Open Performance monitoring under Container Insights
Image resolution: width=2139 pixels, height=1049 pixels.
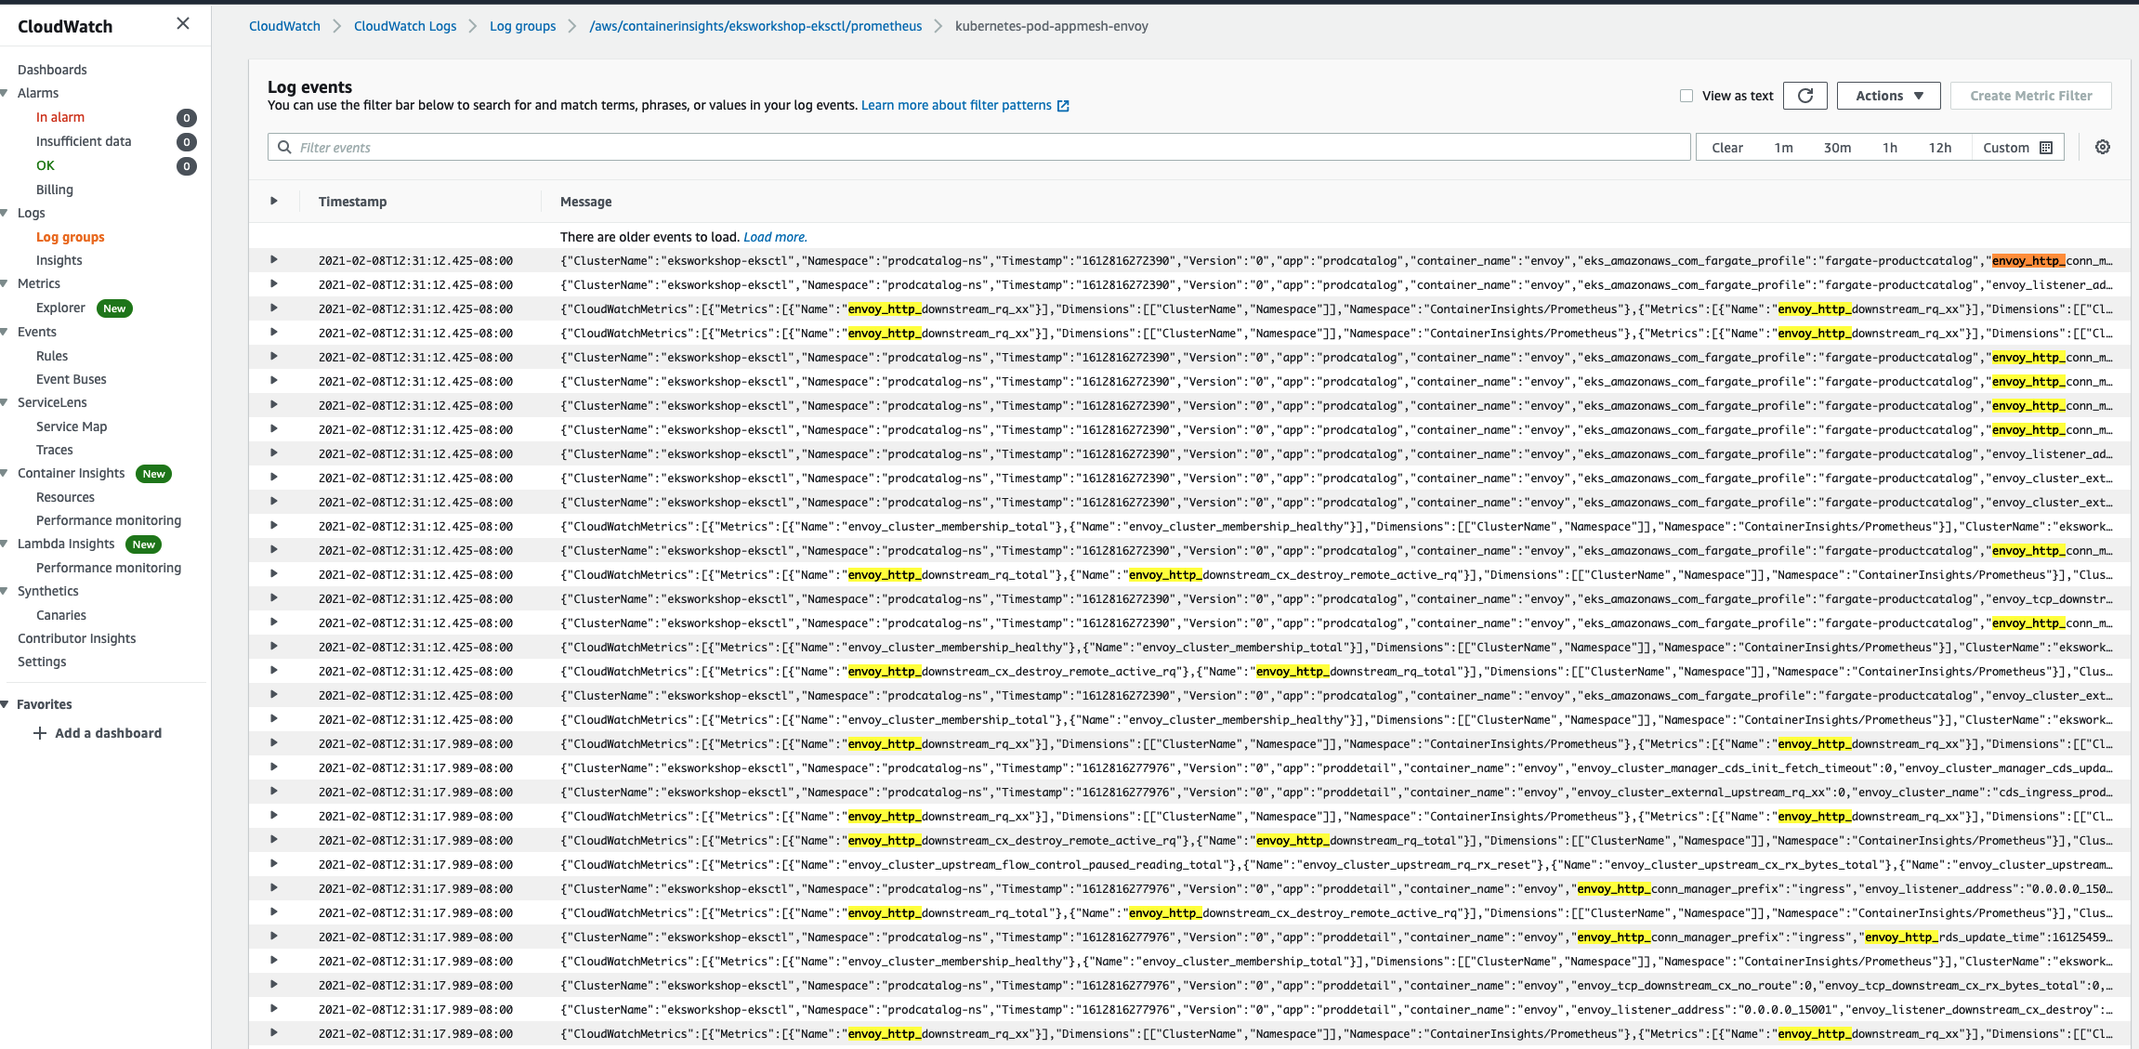point(109,520)
